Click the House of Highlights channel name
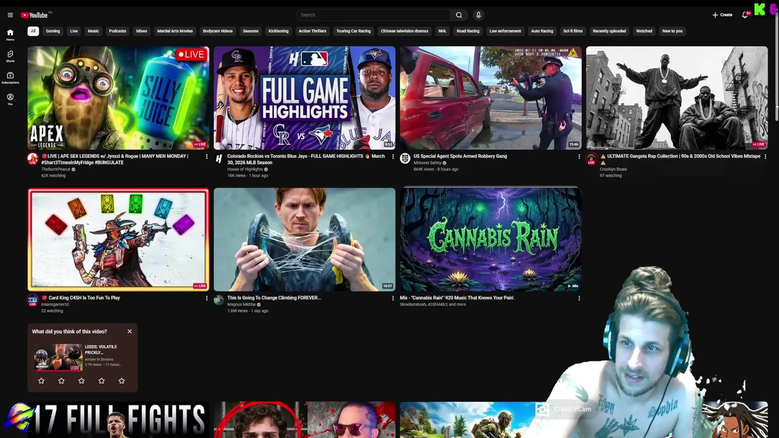Viewport: 779px width, 438px height. (x=245, y=169)
